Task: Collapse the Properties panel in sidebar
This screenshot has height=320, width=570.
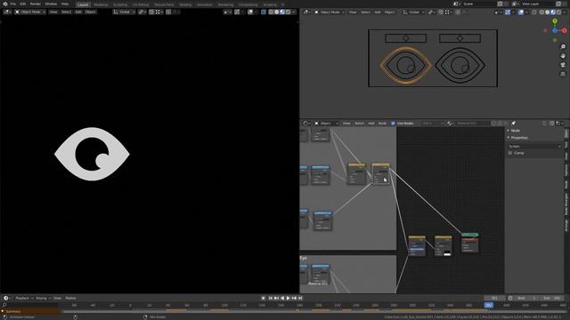Action: (519, 138)
